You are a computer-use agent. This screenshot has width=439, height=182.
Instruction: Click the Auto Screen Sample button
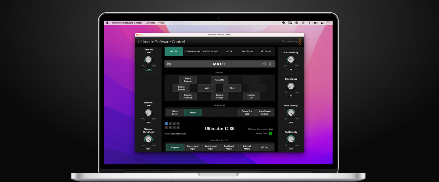coord(265,112)
